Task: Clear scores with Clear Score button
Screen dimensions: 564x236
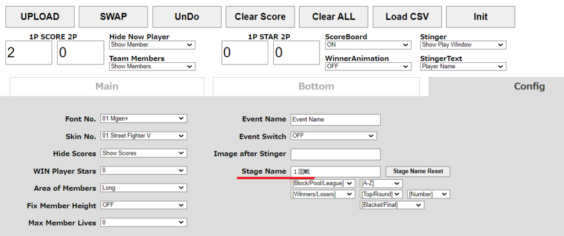Action: click(260, 17)
